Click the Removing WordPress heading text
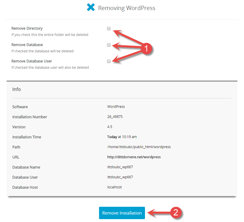Image resolution: width=244 pixels, height=222 pixels. pyautogui.click(x=127, y=8)
